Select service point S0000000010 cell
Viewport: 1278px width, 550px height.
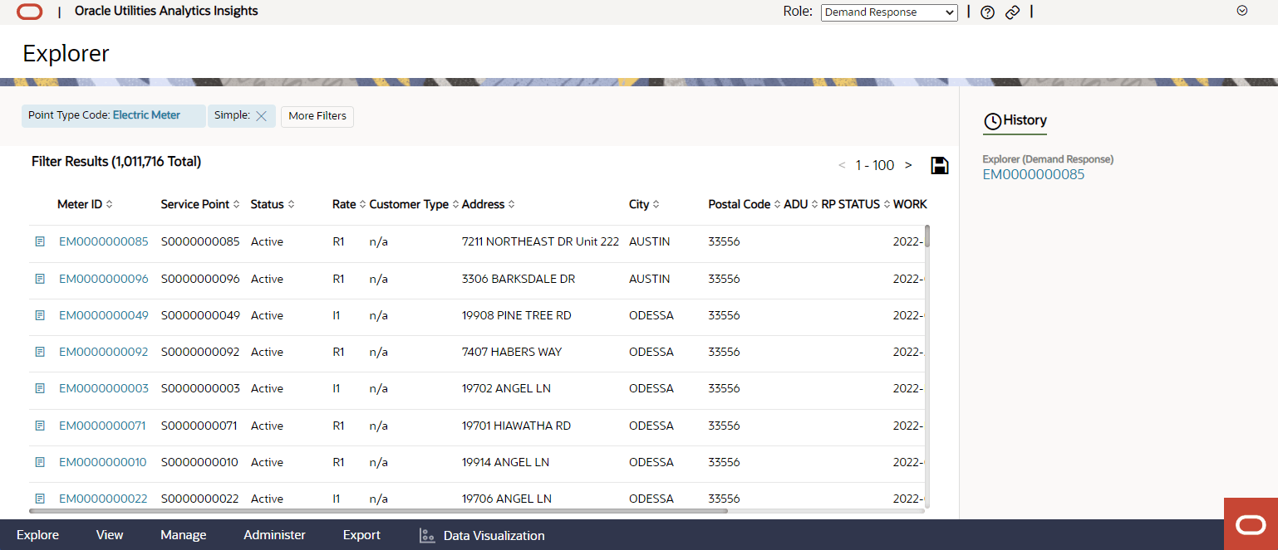point(199,462)
